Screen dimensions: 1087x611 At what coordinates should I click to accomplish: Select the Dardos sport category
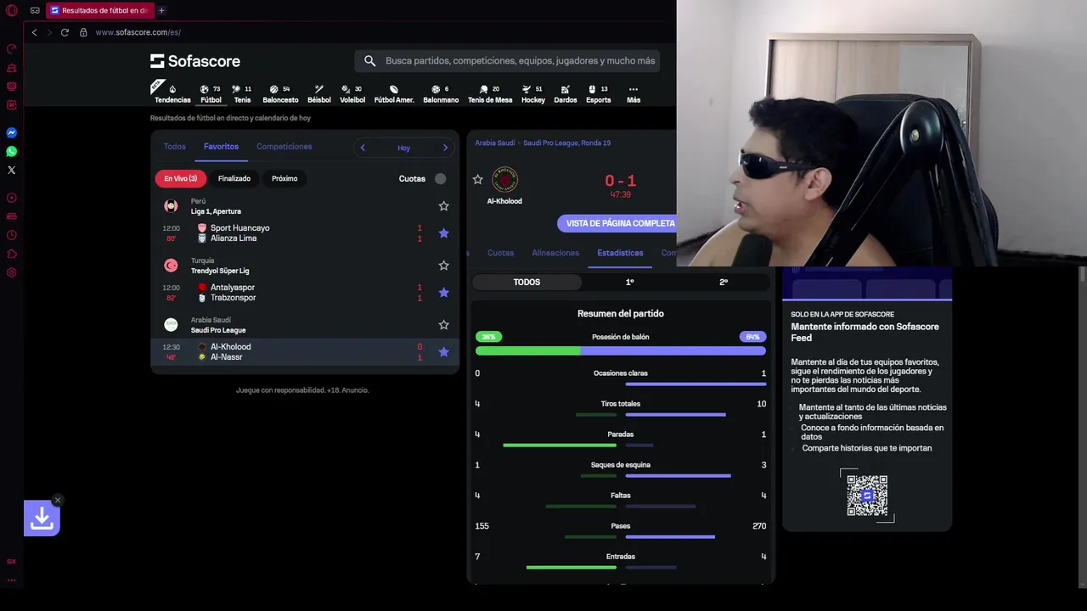[566, 94]
